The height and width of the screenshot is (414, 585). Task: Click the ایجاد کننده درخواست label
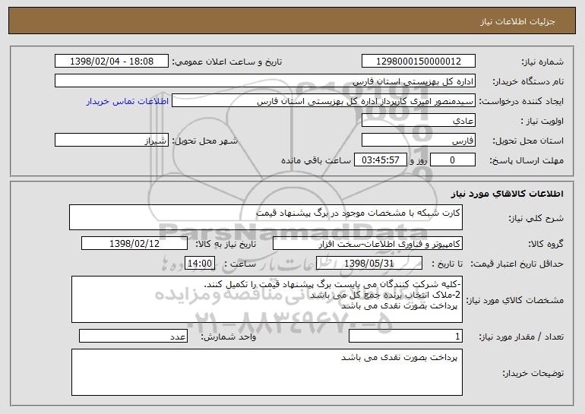521,102
